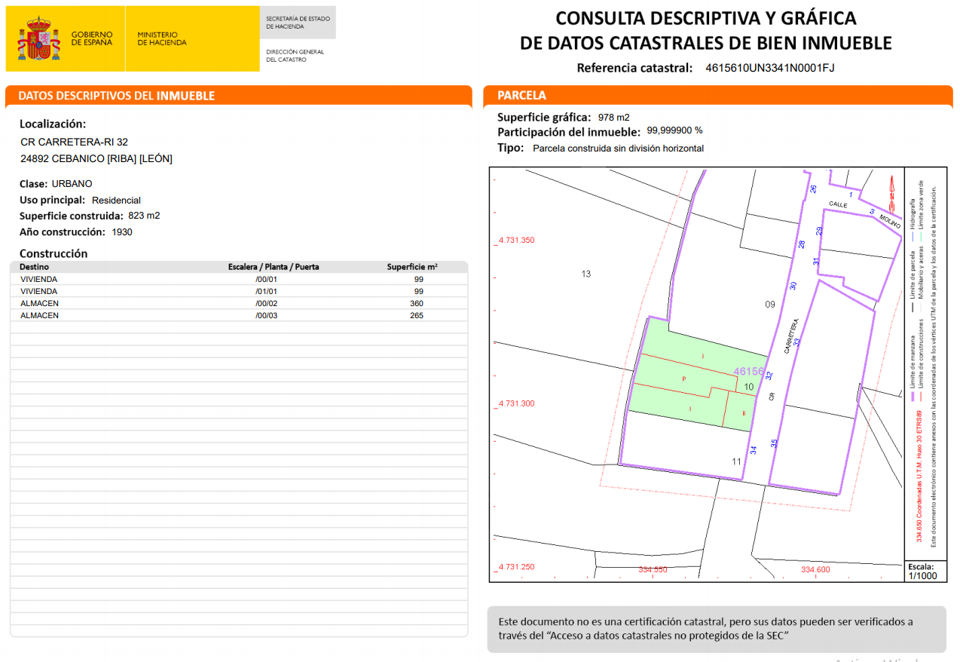Click street number 33 on the map
This screenshot has height=662, width=960.
pyautogui.click(x=796, y=342)
